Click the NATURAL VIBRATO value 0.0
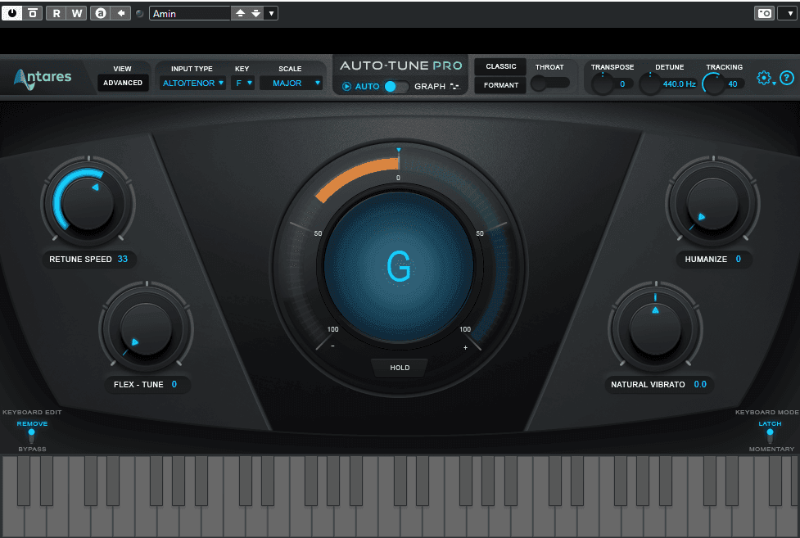Screen dimensions: 800x538 coord(700,384)
